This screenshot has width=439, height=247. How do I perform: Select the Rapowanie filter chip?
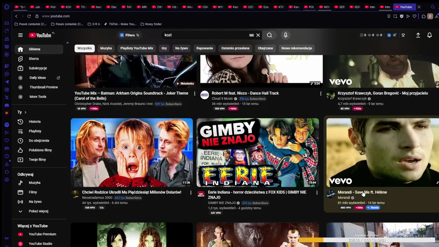point(204,48)
